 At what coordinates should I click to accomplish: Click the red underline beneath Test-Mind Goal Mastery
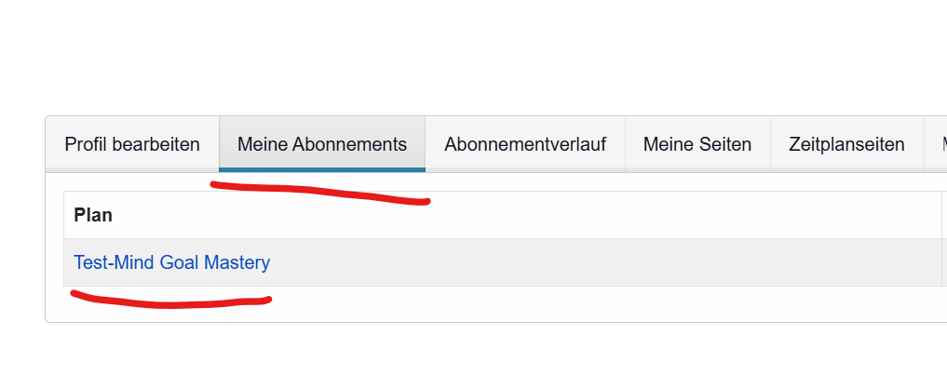pos(171,301)
